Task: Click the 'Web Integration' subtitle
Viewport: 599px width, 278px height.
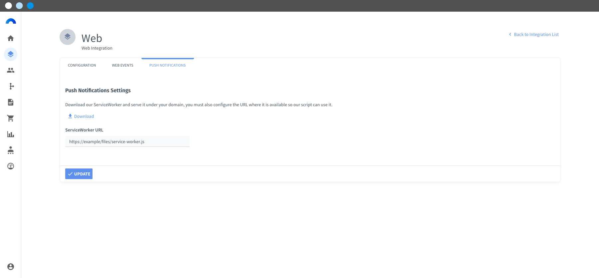Action: click(x=97, y=48)
